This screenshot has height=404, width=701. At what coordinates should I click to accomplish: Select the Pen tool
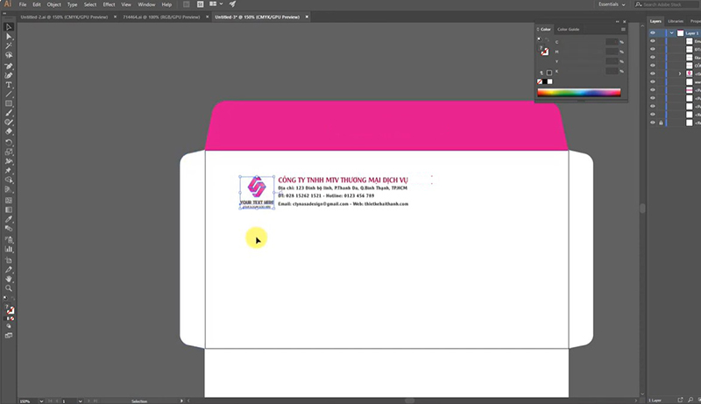[x=9, y=66]
